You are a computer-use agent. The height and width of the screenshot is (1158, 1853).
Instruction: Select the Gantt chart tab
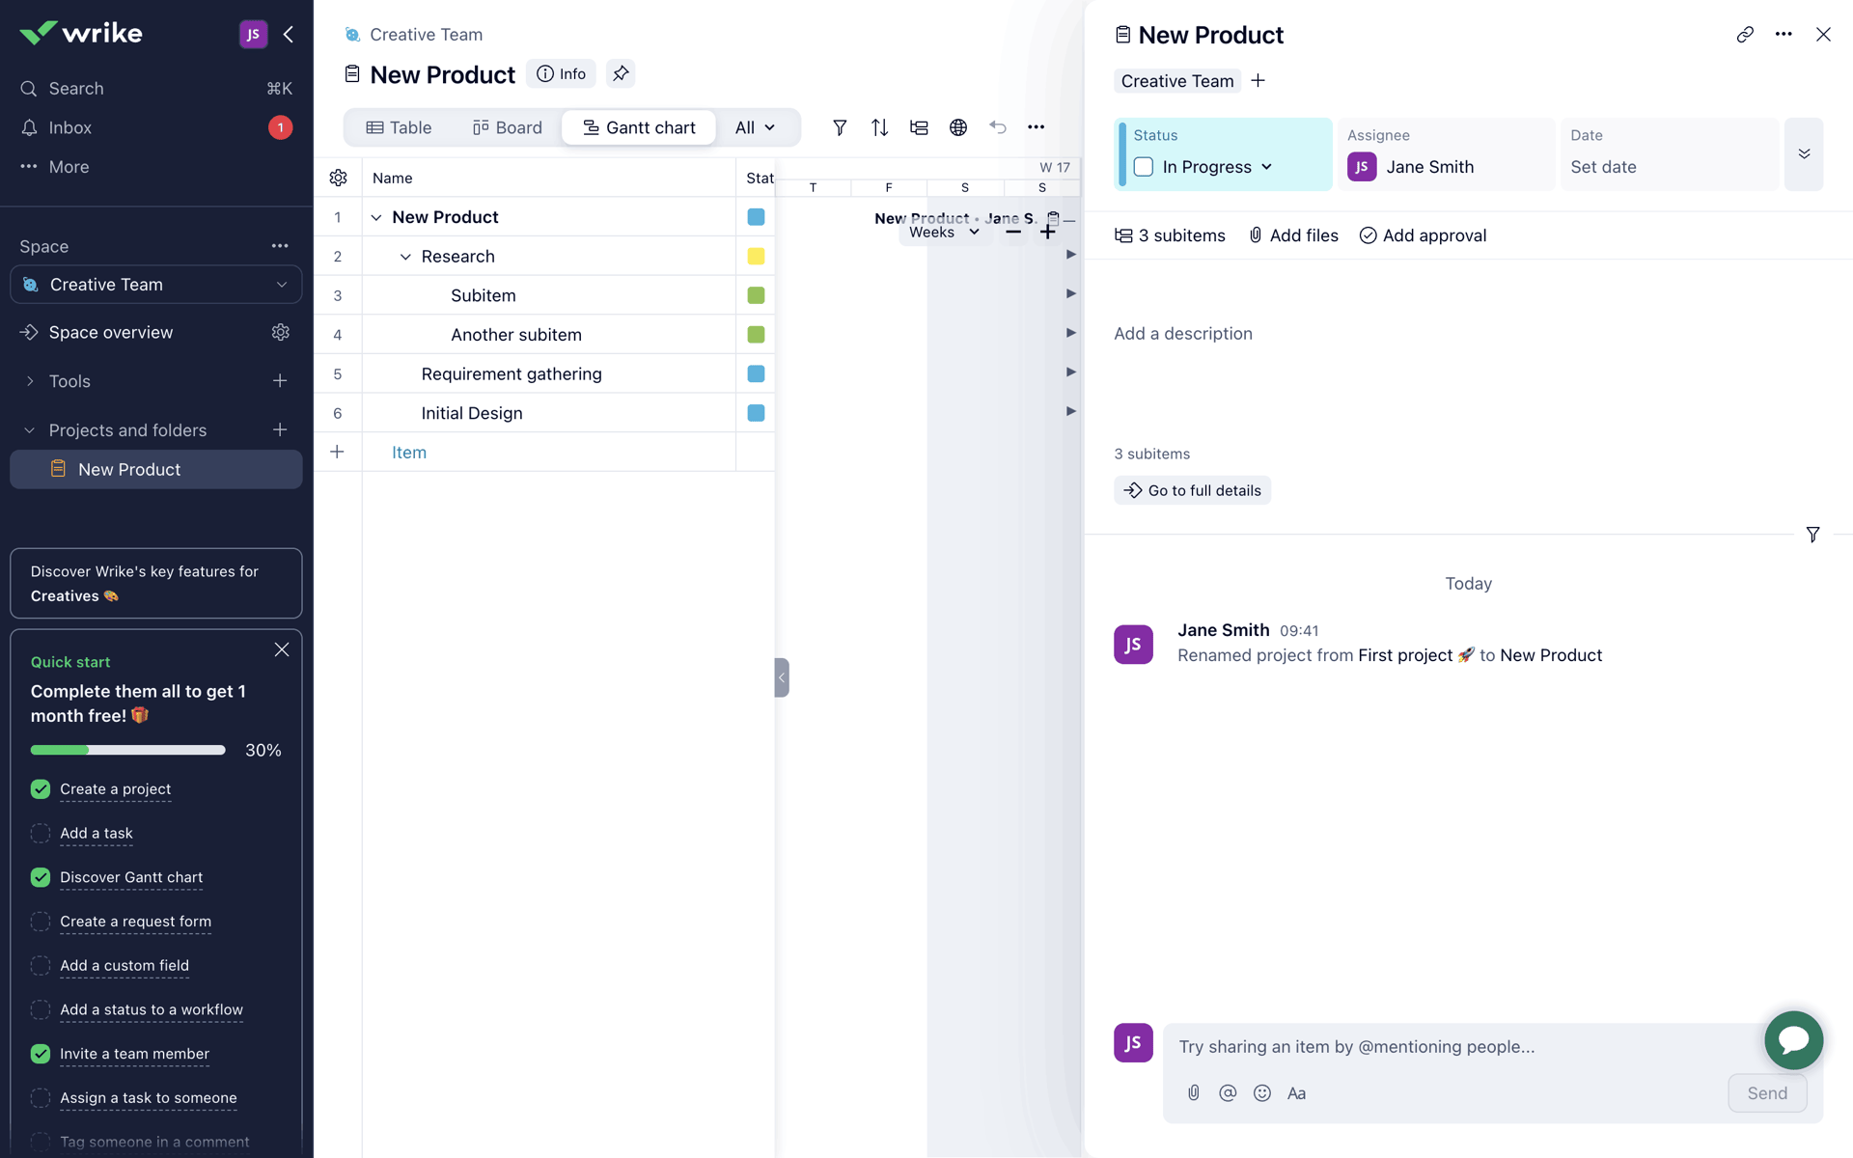tap(639, 127)
